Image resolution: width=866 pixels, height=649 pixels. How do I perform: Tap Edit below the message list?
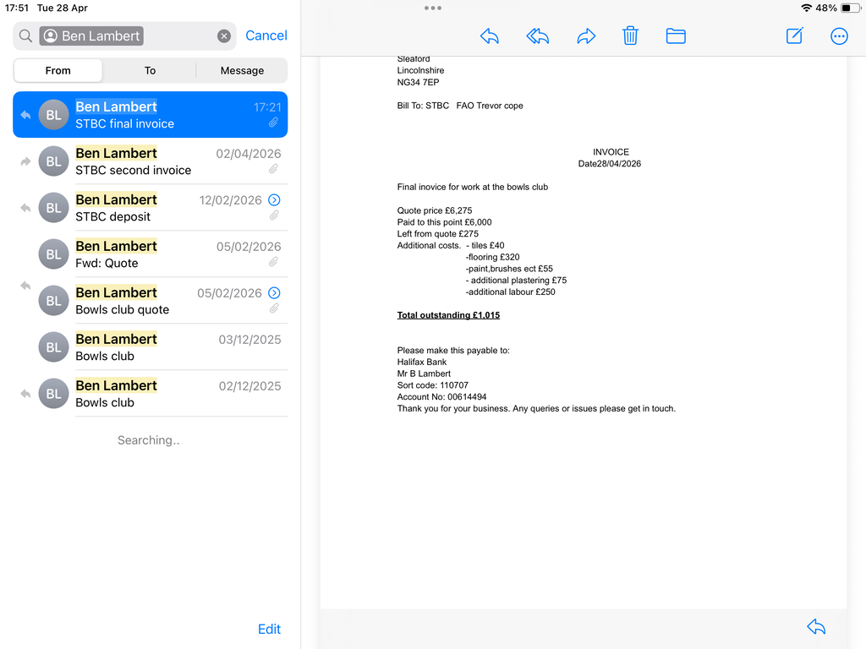[x=269, y=629]
